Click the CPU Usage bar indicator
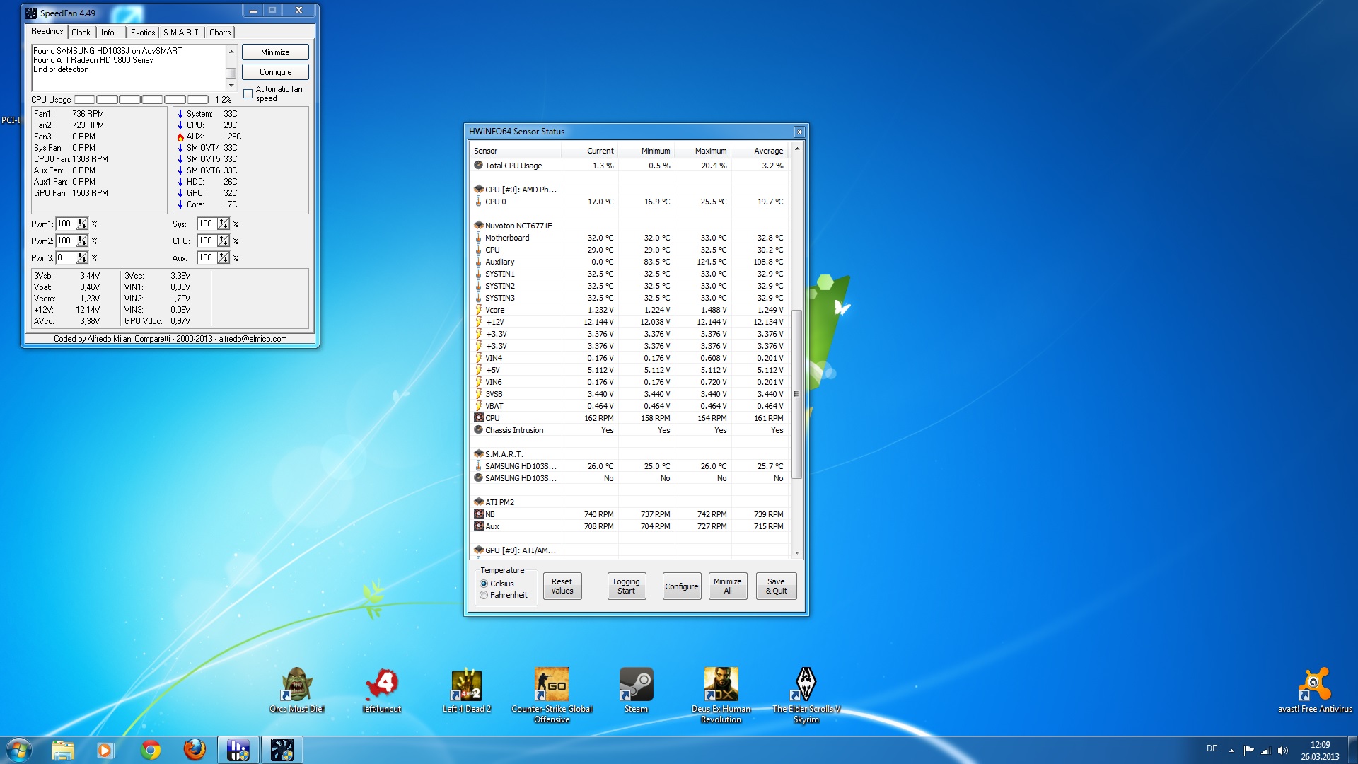 click(x=141, y=100)
